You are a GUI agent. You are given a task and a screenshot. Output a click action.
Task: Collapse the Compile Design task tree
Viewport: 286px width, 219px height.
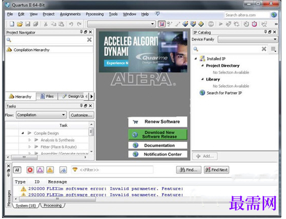(x=23, y=133)
